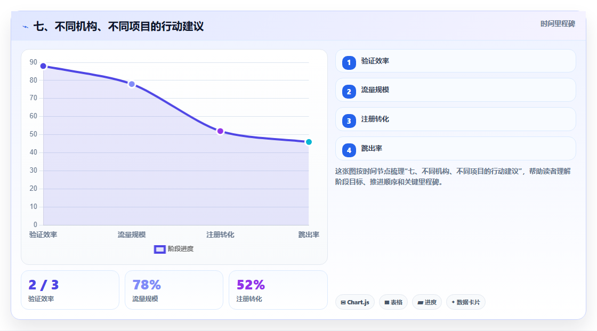The height and width of the screenshot is (331, 597).
Task: Select the 注册转化 milestone row text
Action: pyautogui.click(x=375, y=119)
